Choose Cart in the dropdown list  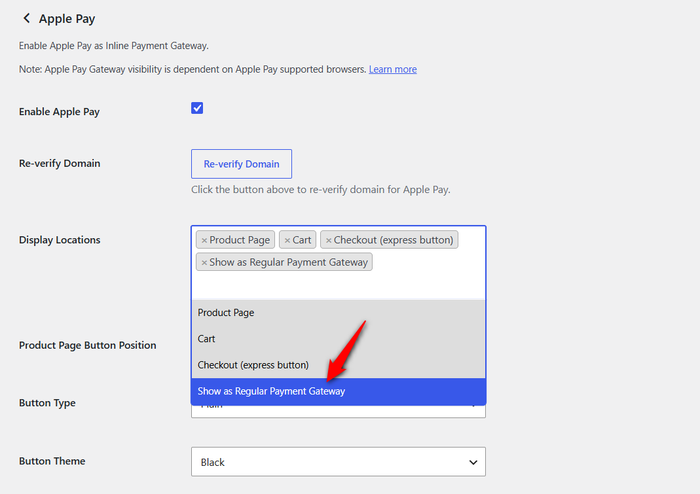pyautogui.click(x=339, y=339)
